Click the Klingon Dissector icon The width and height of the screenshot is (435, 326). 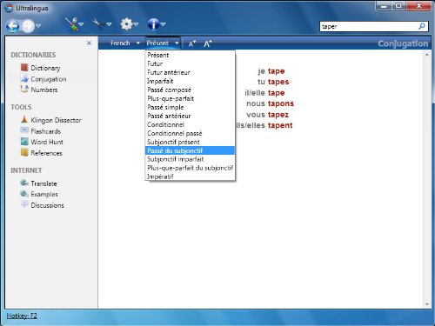coord(24,119)
